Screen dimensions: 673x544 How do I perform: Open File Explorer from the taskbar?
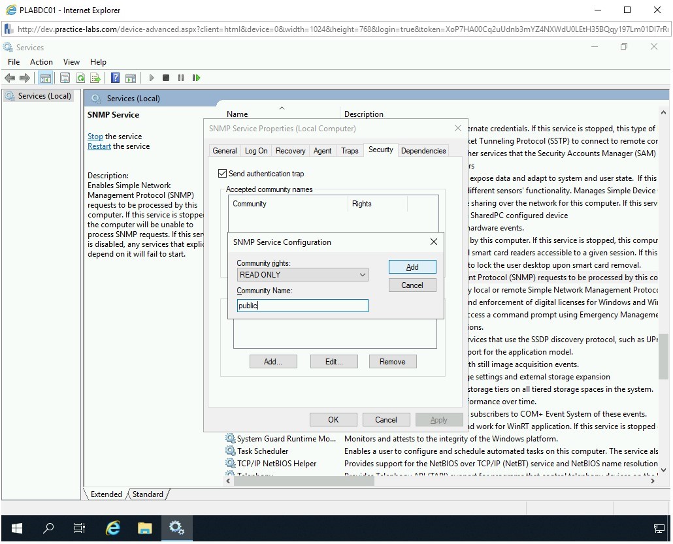click(144, 528)
